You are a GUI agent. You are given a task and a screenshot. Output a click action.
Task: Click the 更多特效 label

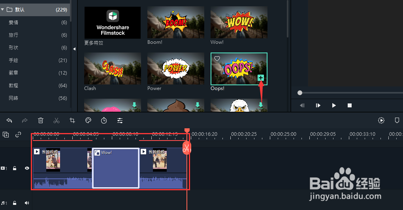(x=94, y=43)
